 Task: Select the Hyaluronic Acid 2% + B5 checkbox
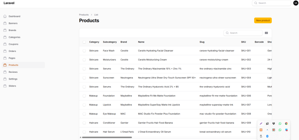[84, 87]
